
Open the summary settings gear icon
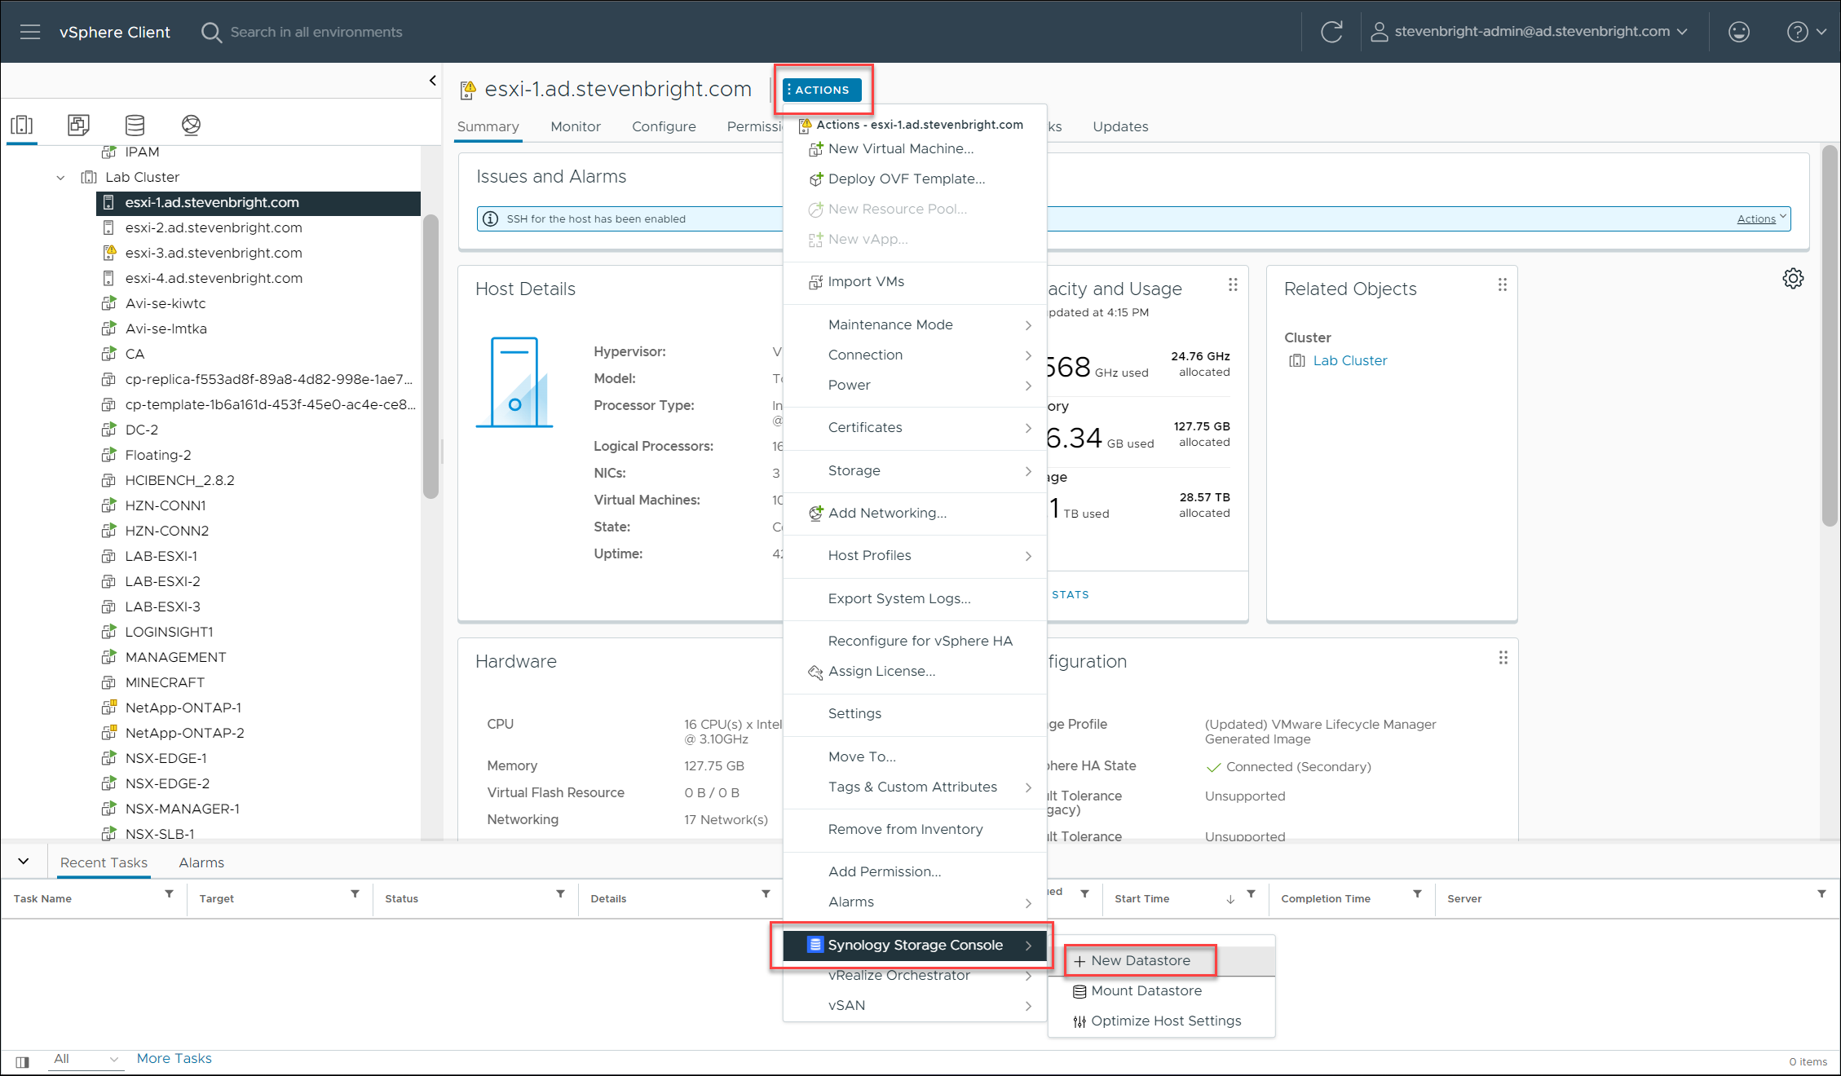1792,279
